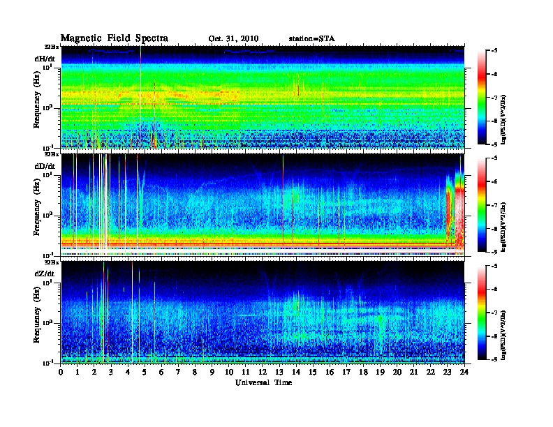Viewport: 553px width, 427px height.
Task: Click hour tick label 0 on time axis
Action: 61,372
